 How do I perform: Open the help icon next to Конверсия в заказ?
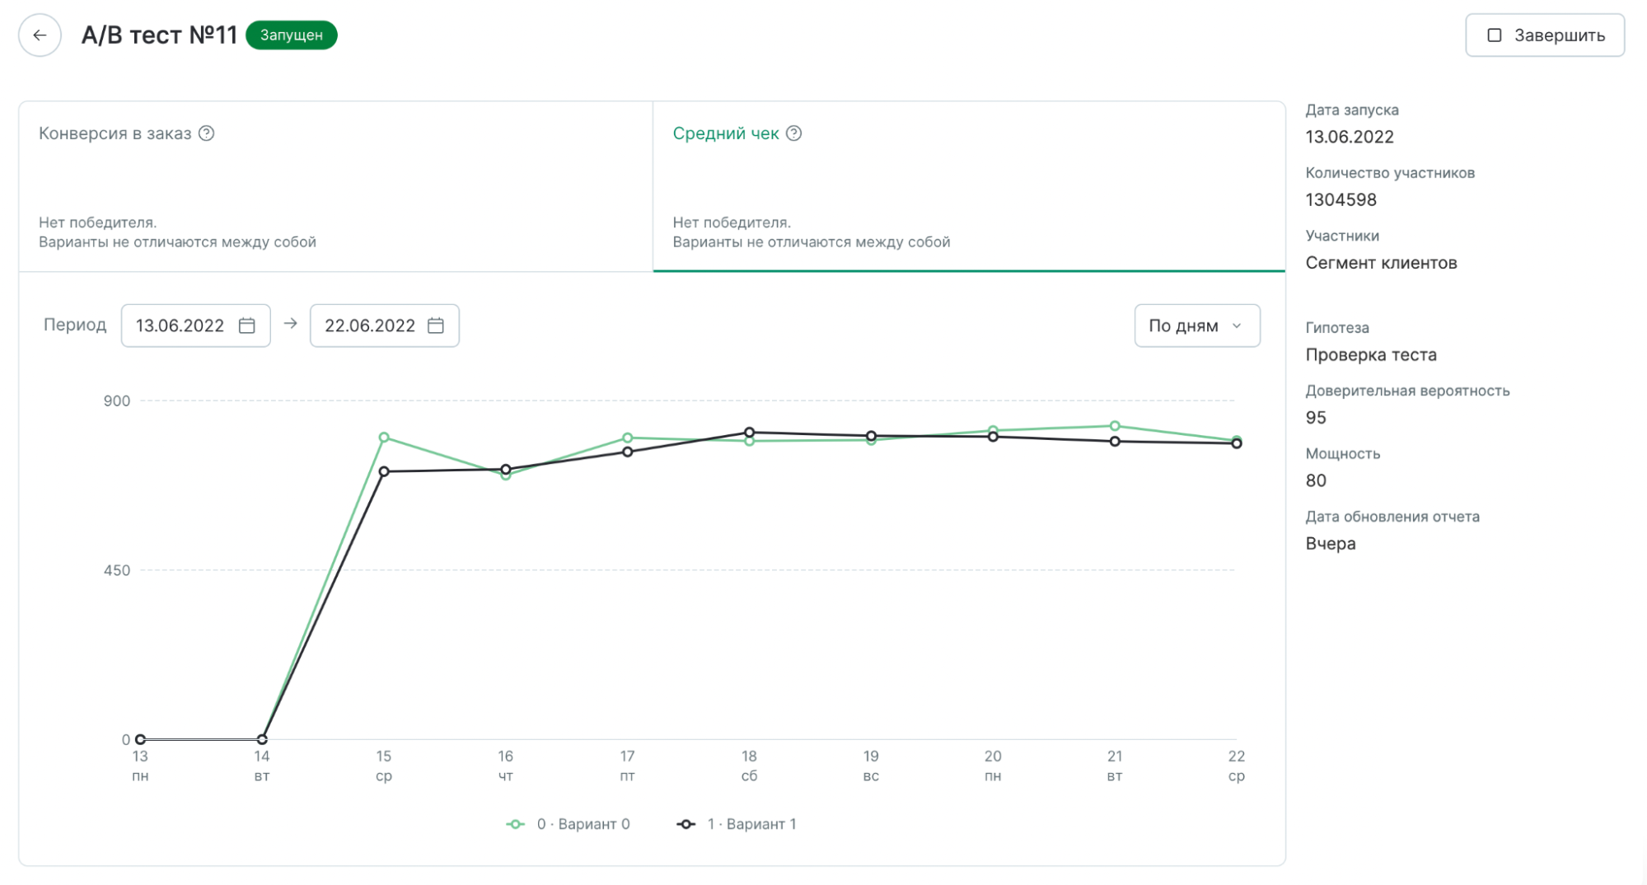(x=207, y=133)
